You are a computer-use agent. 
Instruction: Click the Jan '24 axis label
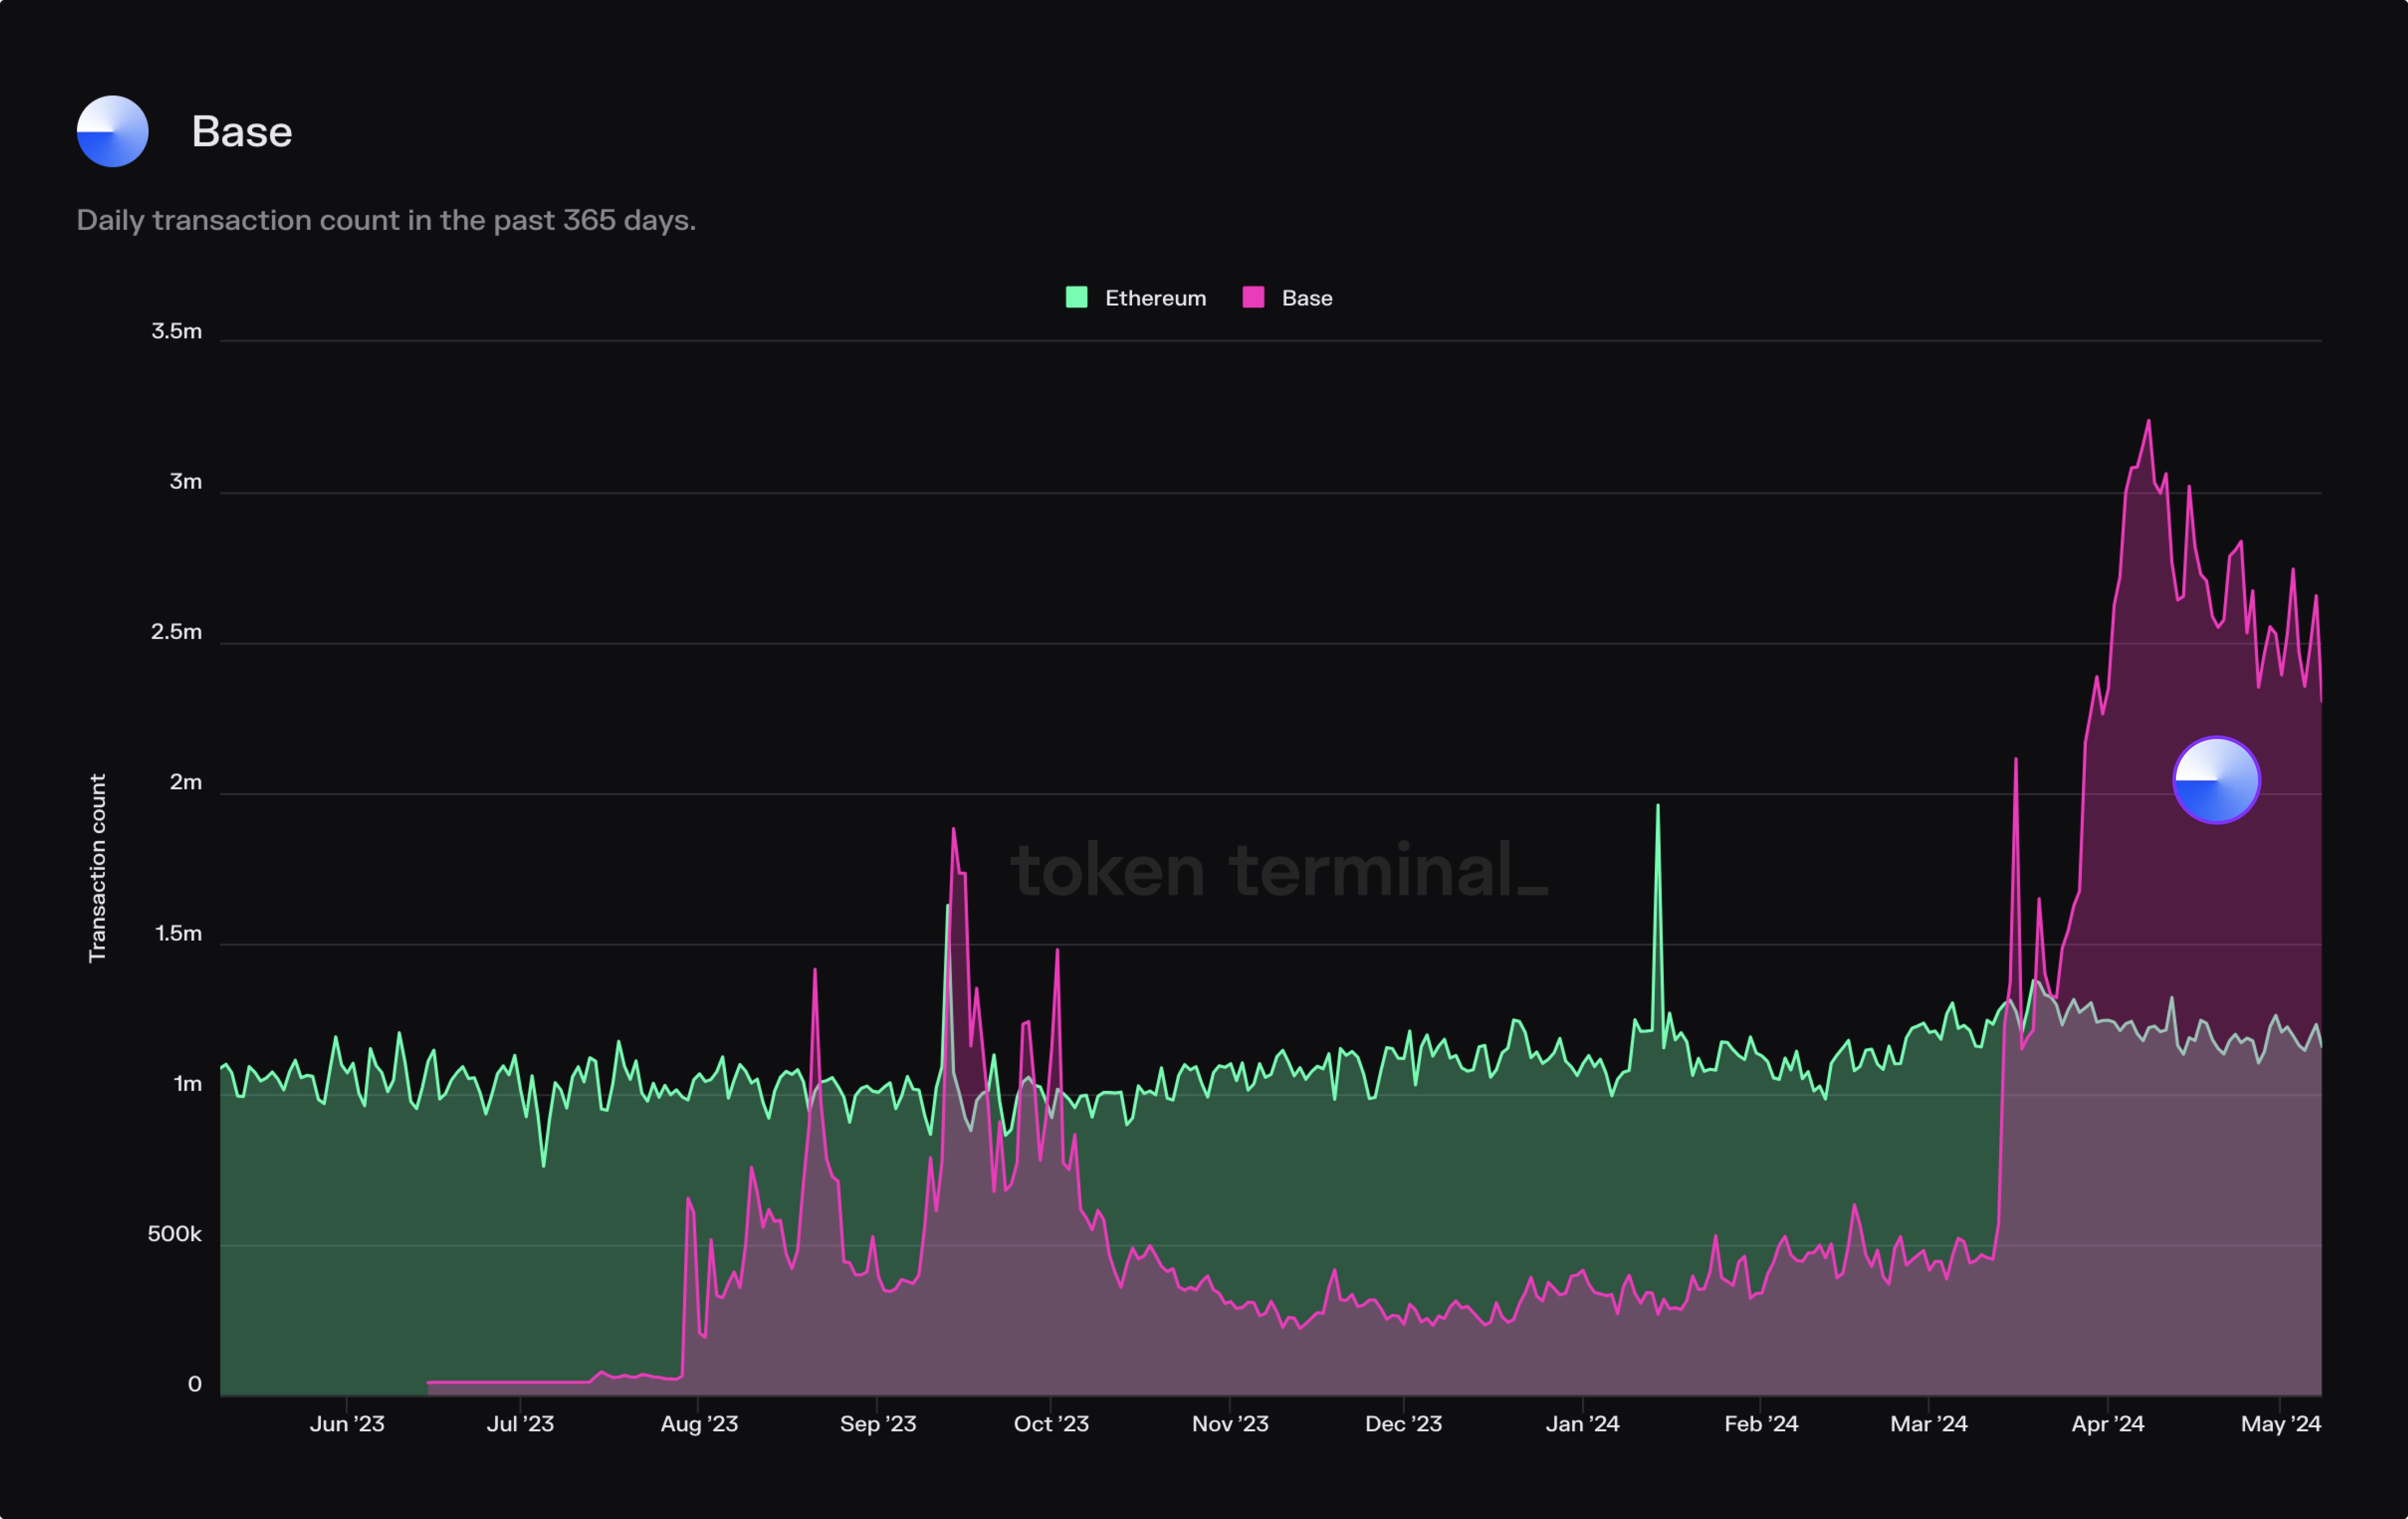coord(1582,1423)
